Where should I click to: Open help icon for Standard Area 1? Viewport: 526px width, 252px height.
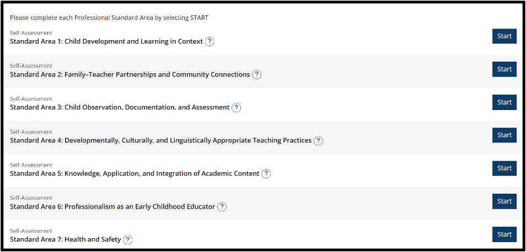point(210,42)
